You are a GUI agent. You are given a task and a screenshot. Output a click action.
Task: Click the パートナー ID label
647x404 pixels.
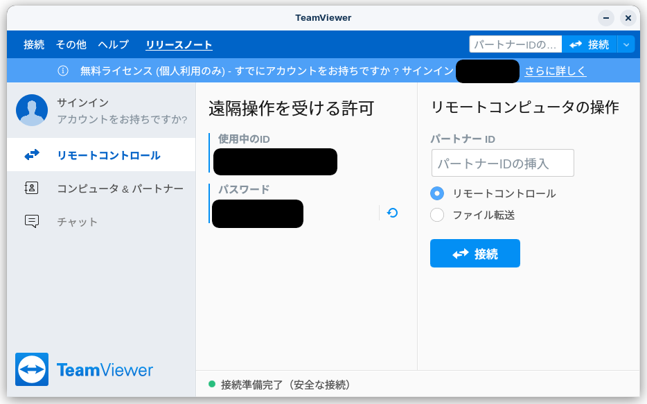[x=463, y=139]
